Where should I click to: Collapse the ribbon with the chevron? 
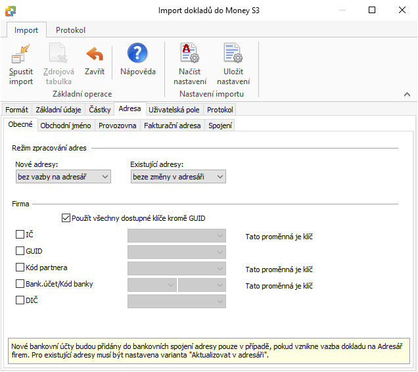407,94
